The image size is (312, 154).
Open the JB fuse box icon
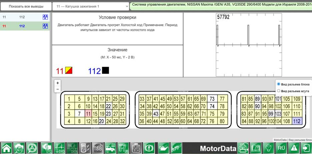coord(123,148)
